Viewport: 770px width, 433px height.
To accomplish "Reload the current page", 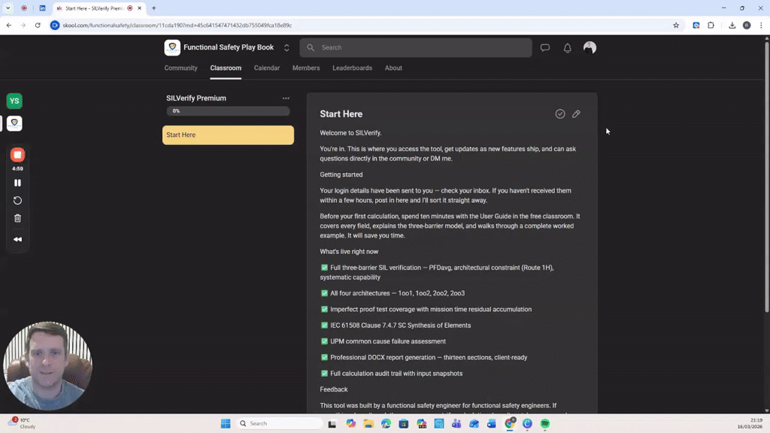I will [38, 25].
